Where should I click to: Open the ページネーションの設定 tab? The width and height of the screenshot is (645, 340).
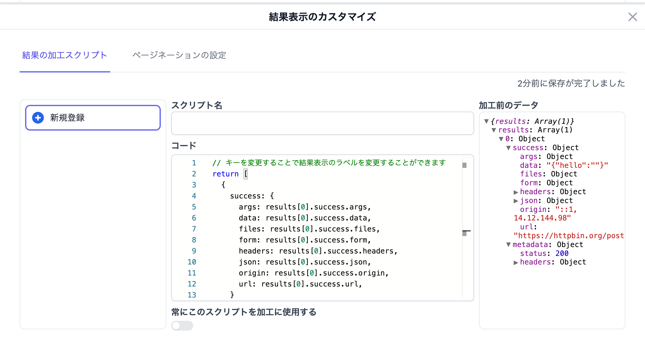click(x=179, y=55)
